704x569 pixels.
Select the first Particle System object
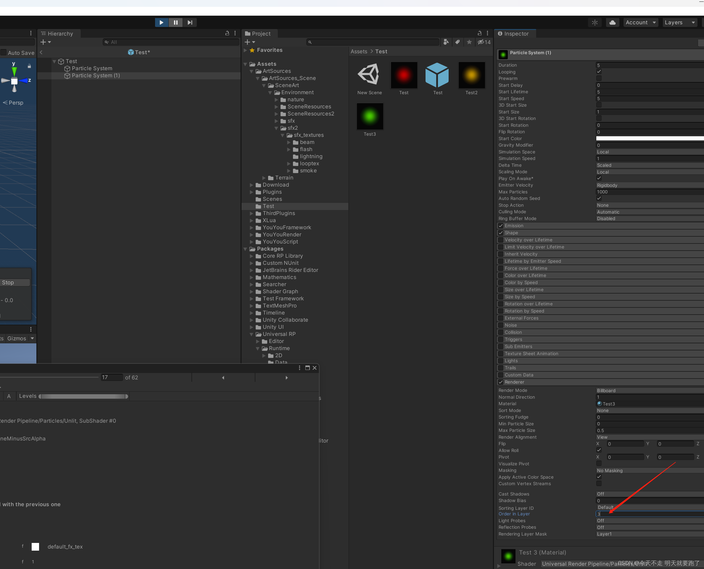tap(92, 68)
